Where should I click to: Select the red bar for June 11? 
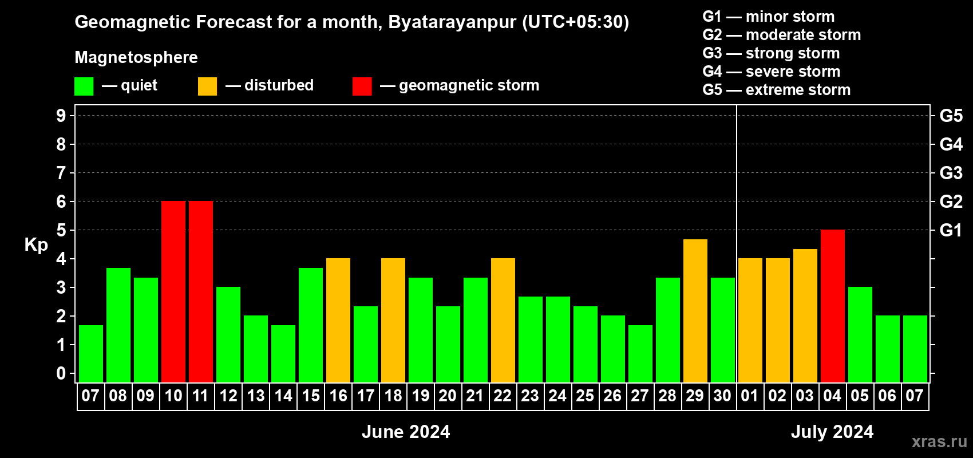(201, 292)
